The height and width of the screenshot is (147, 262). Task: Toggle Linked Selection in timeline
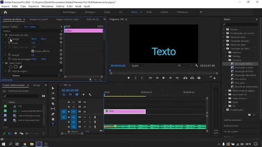click(77, 95)
